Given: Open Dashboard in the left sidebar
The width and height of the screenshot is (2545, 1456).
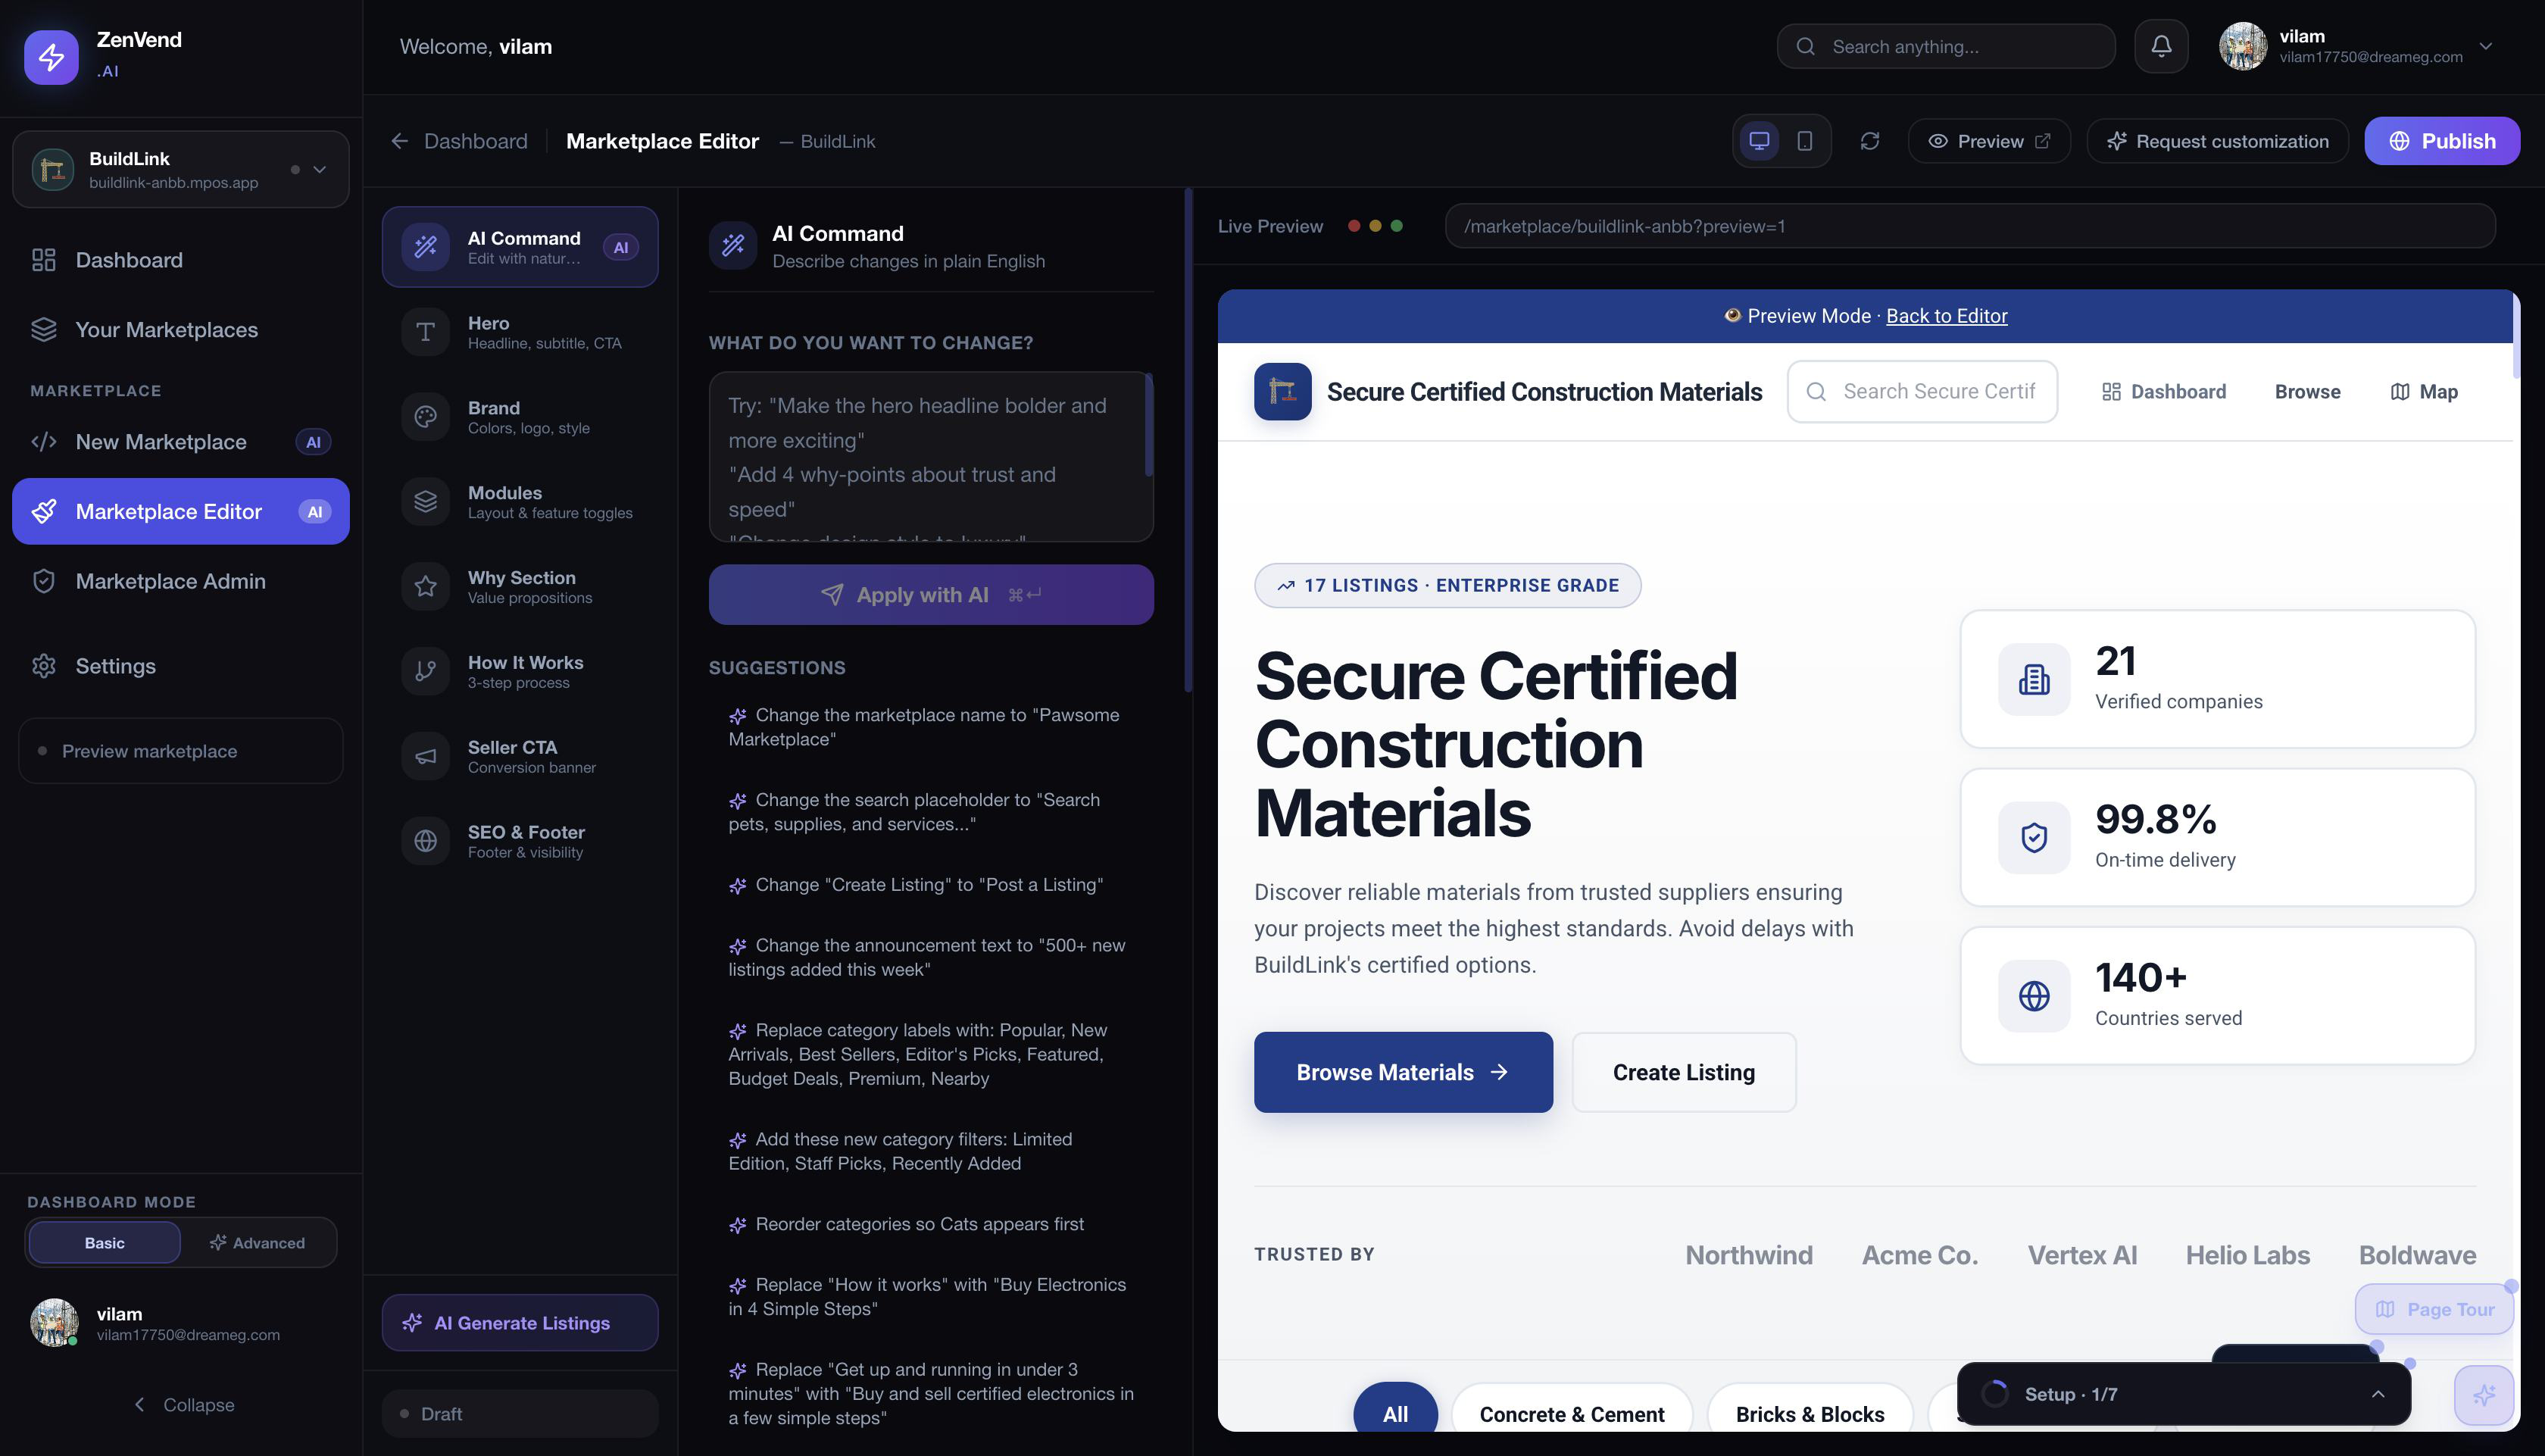Looking at the screenshot, I should [181, 260].
